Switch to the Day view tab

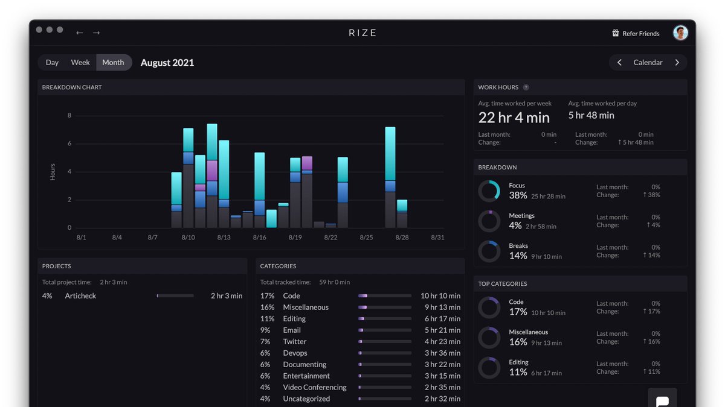click(52, 63)
